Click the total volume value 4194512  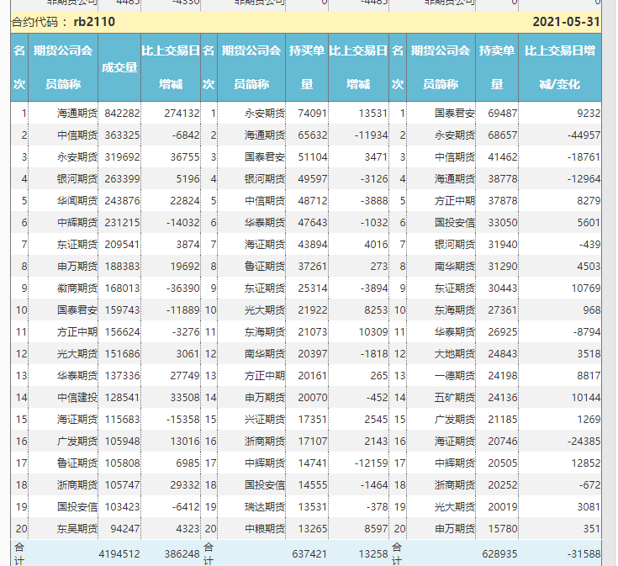tap(119, 553)
